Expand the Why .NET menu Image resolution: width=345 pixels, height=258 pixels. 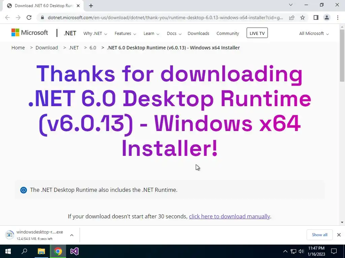(x=95, y=34)
